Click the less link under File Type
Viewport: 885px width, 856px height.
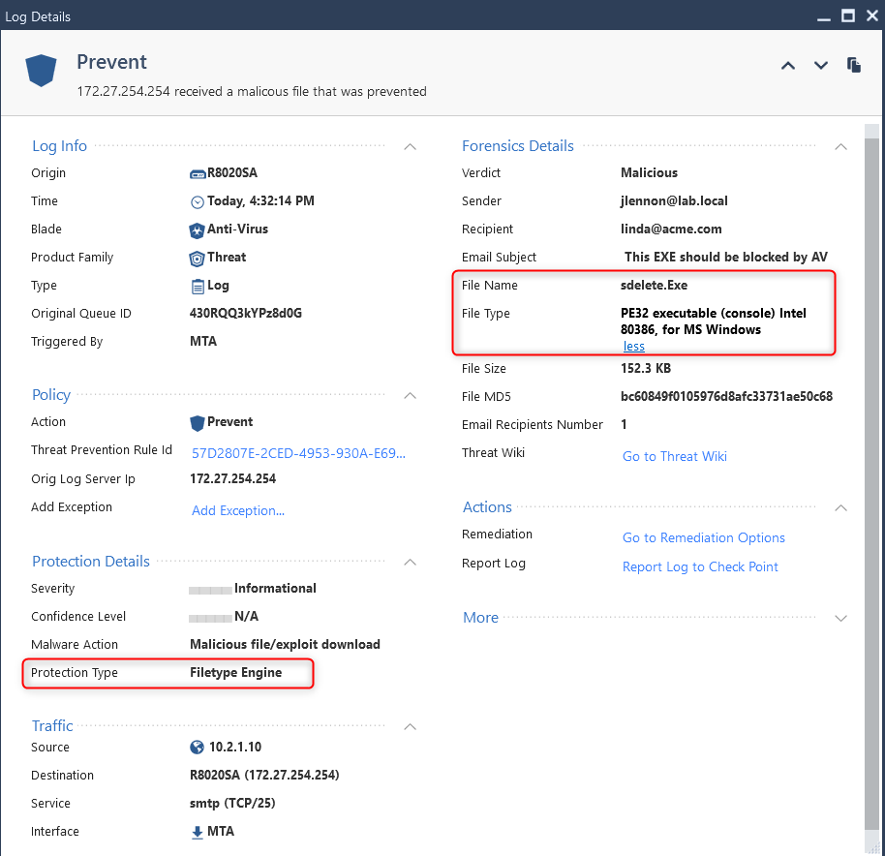coord(634,347)
